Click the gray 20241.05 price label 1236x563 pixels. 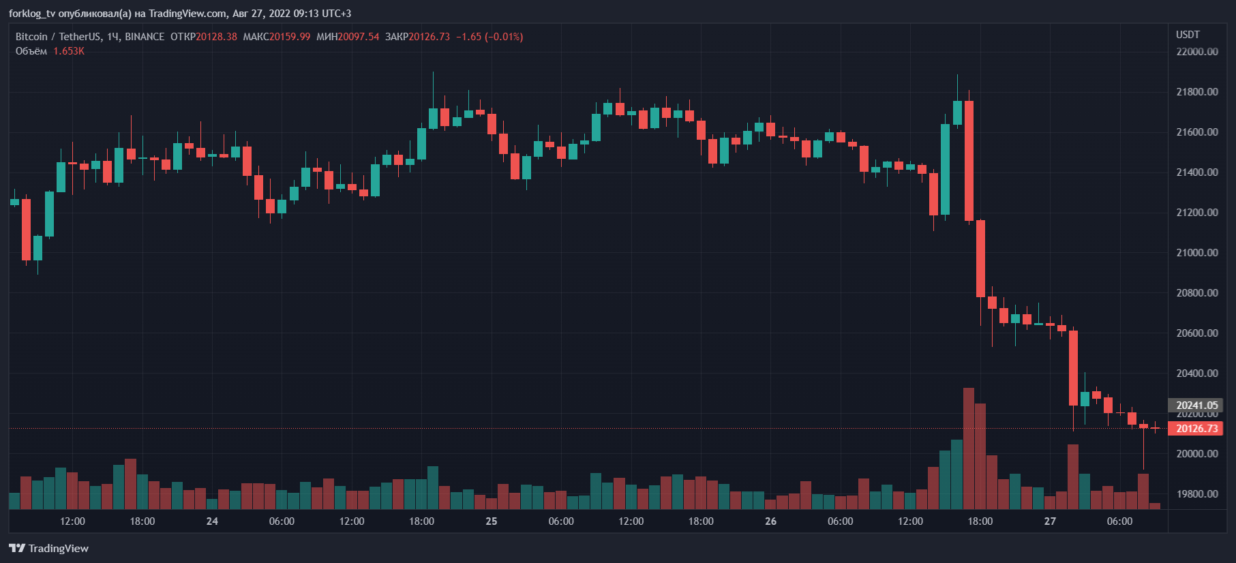pos(1196,406)
